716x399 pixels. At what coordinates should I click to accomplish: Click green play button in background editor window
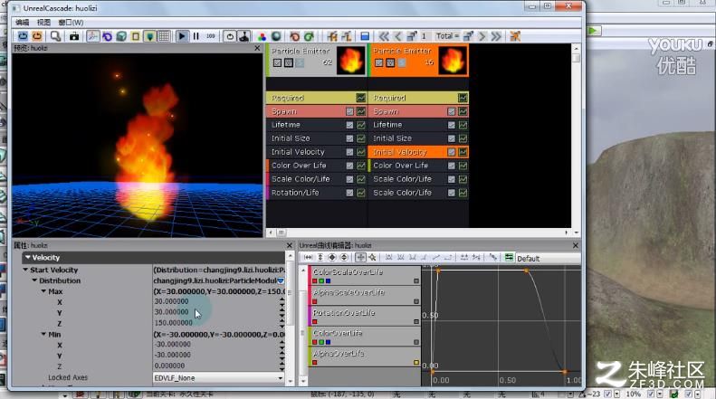click(x=594, y=31)
